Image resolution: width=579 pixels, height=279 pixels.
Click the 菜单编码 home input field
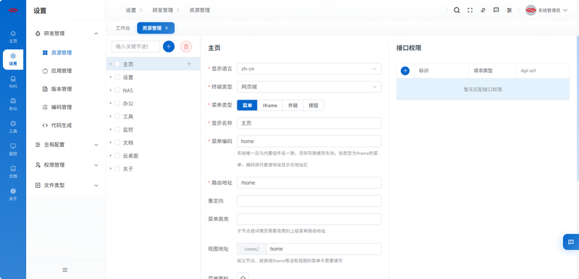(309, 141)
